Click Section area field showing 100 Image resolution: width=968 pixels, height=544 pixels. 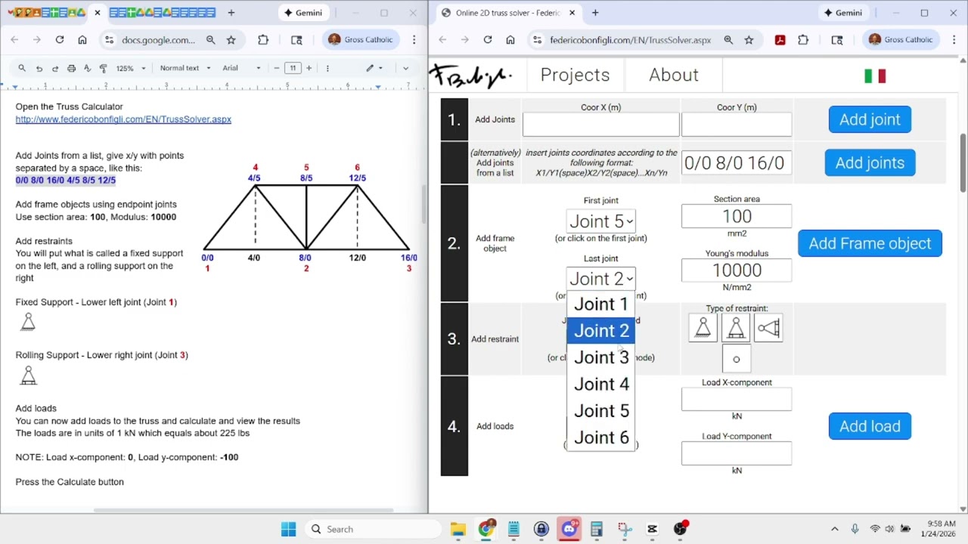(737, 216)
